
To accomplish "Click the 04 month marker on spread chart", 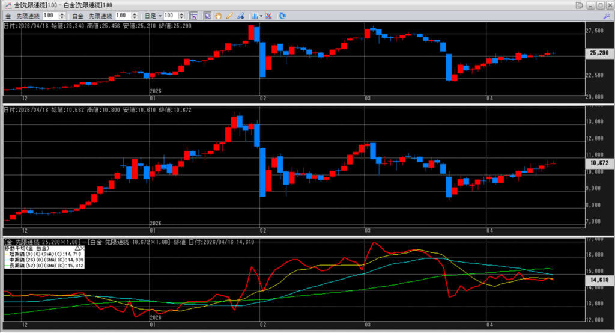I will point(489,325).
